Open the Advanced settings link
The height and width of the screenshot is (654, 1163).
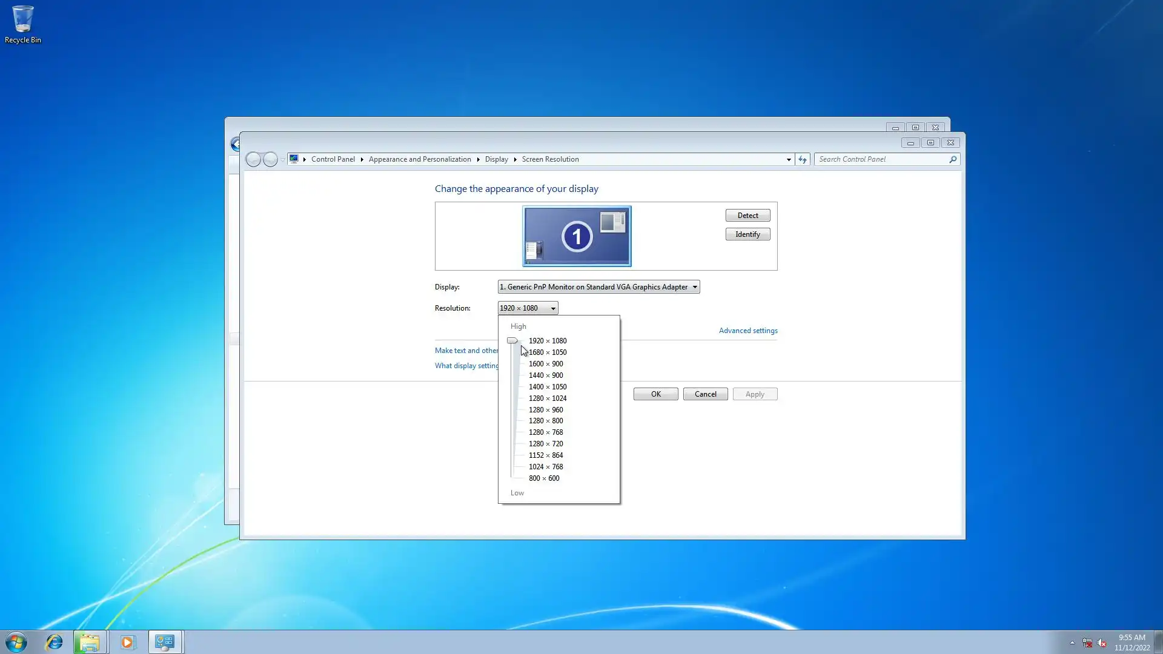[748, 331]
